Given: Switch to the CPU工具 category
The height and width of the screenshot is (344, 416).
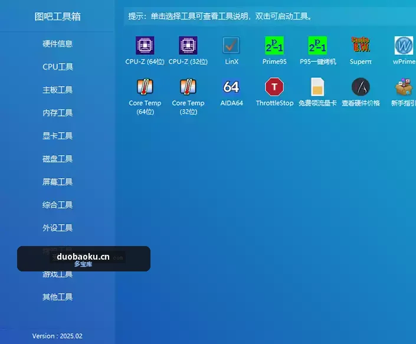Looking at the screenshot, I should [58, 67].
